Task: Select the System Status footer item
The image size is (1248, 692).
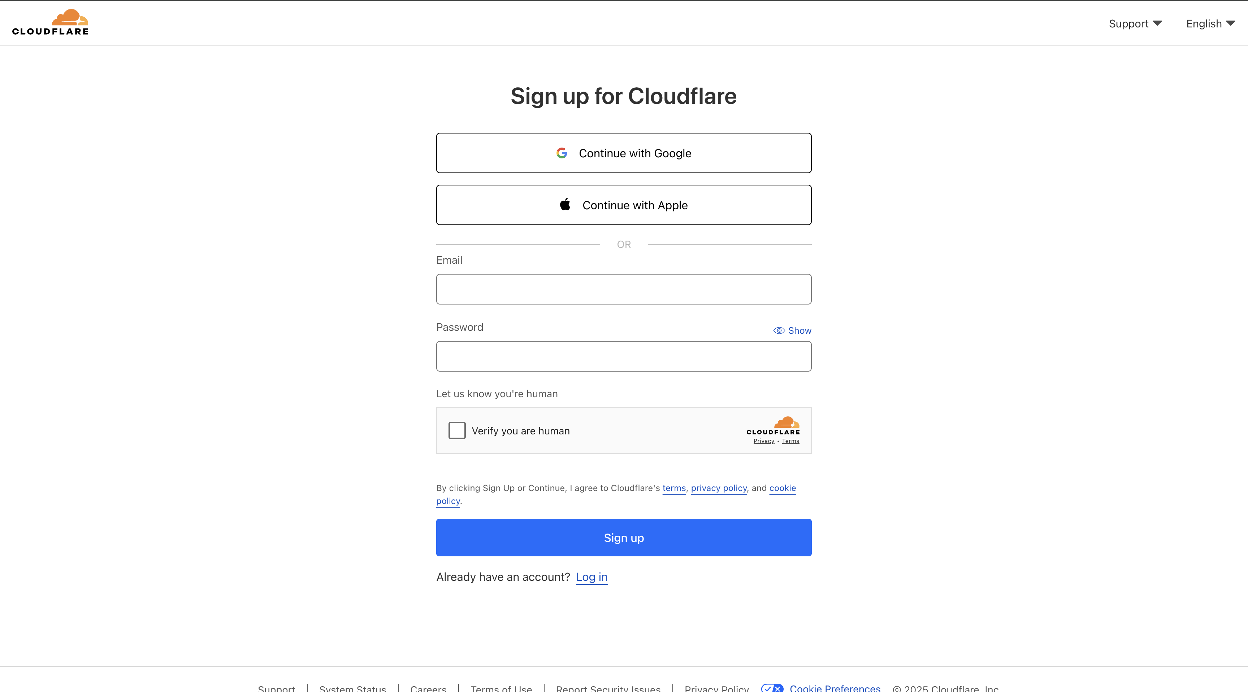Action: (x=352, y=689)
